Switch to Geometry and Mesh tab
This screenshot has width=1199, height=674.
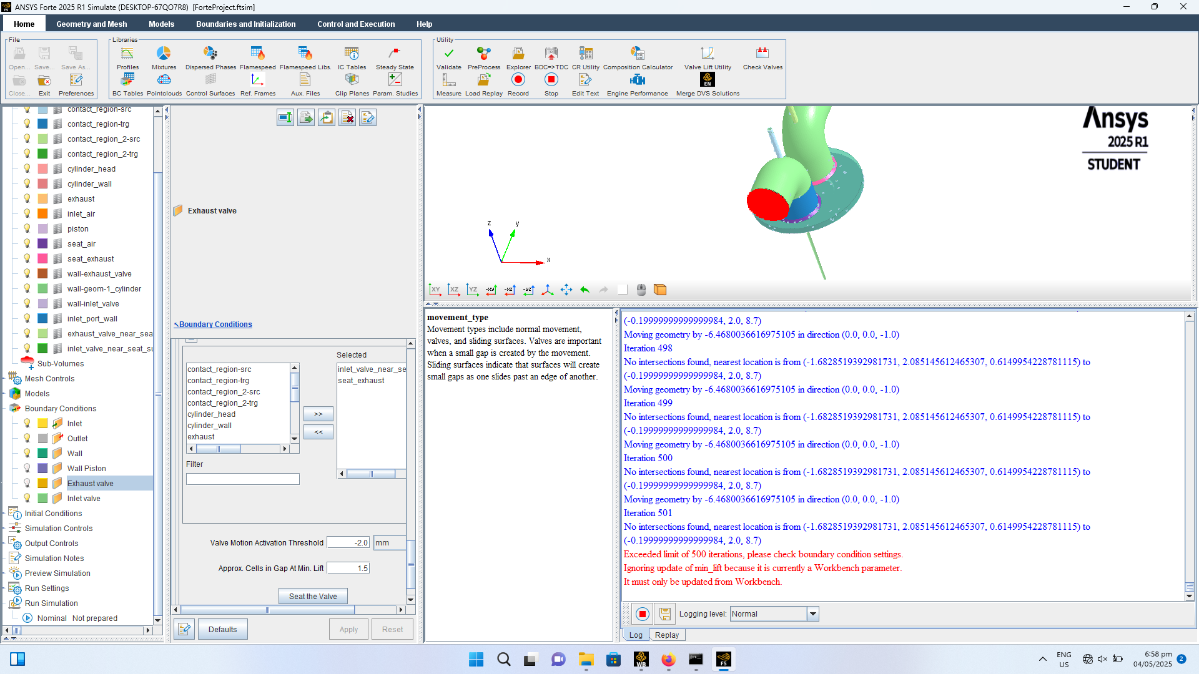click(x=91, y=24)
